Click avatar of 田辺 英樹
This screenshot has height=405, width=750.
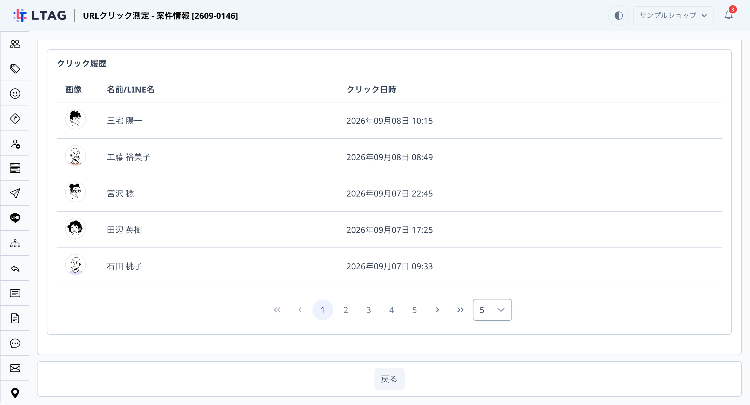pos(76,228)
